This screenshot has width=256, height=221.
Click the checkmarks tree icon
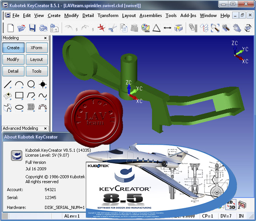click(x=204, y=28)
